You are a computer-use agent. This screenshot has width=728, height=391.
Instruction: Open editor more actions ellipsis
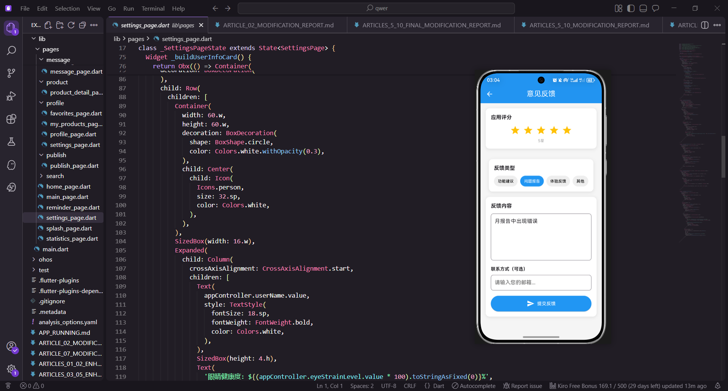(717, 25)
